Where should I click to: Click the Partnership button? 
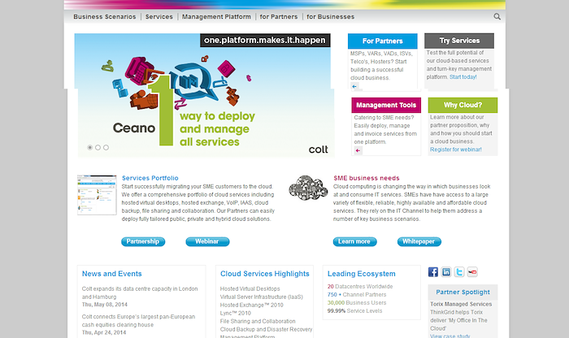[x=143, y=241]
